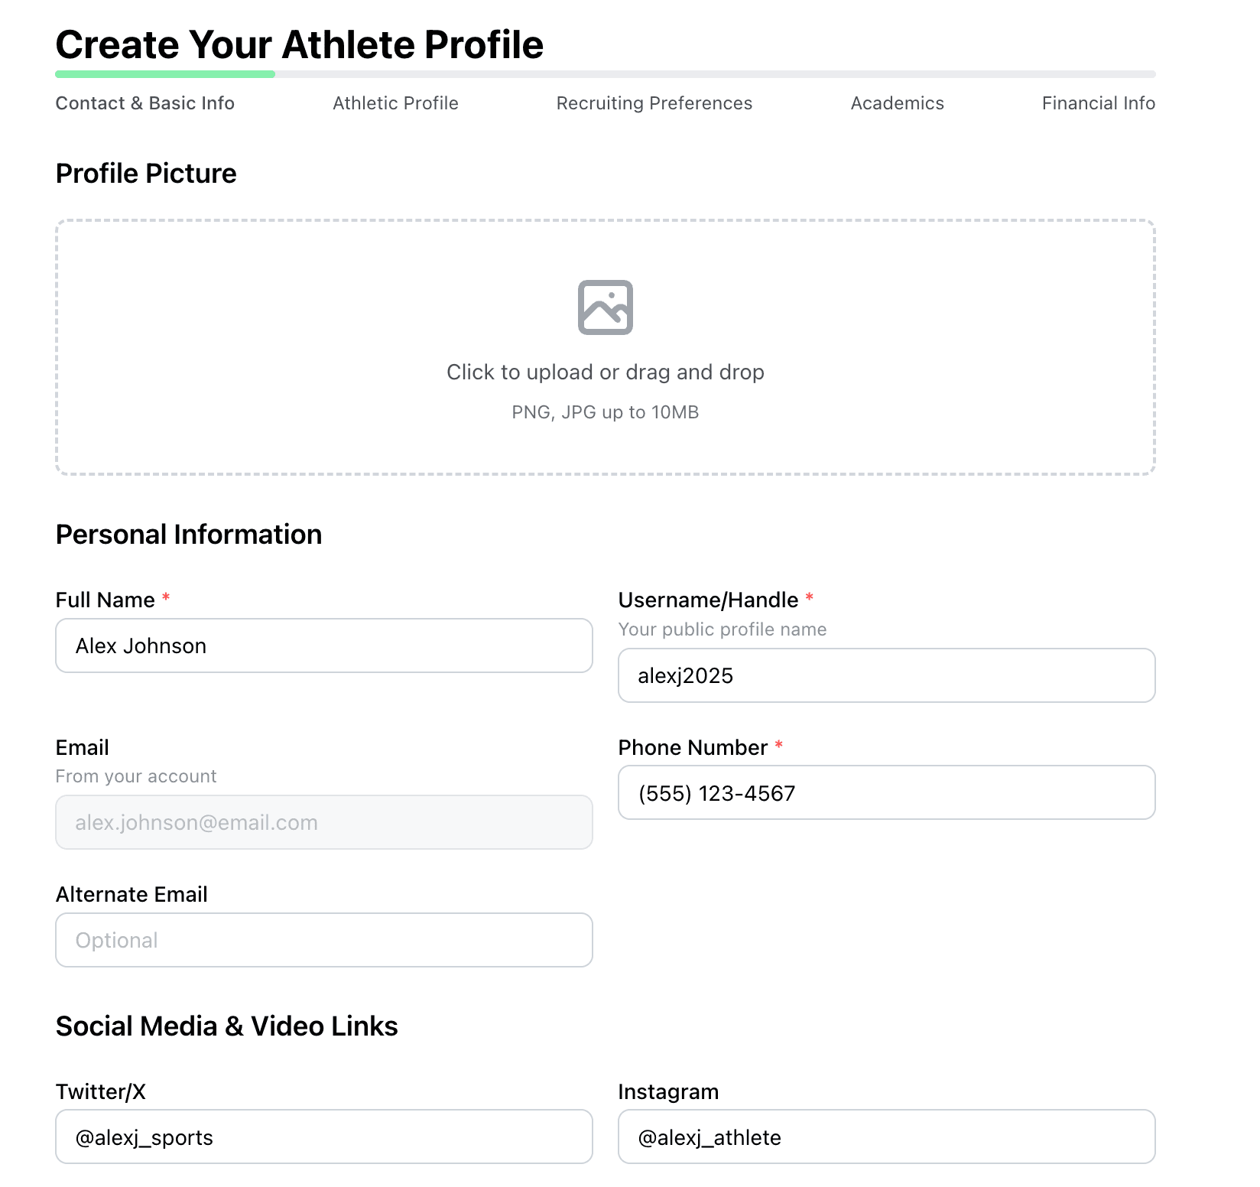Open the Recruiting Preferences tab
This screenshot has height=1187, width=1260.
pyautogui.click(x=654, y=102)
